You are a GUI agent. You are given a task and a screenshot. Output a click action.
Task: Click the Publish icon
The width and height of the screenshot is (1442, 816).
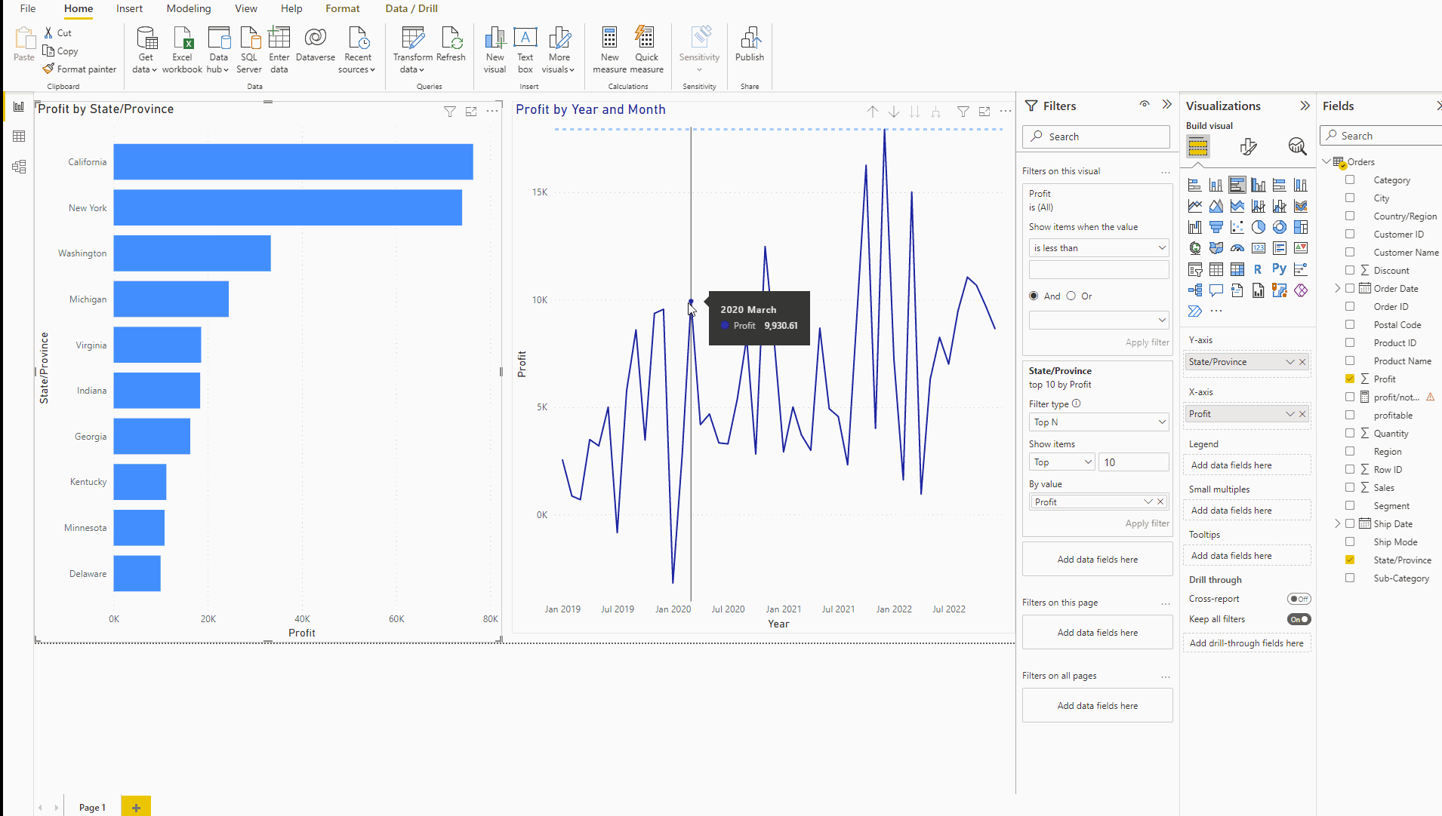750,47
